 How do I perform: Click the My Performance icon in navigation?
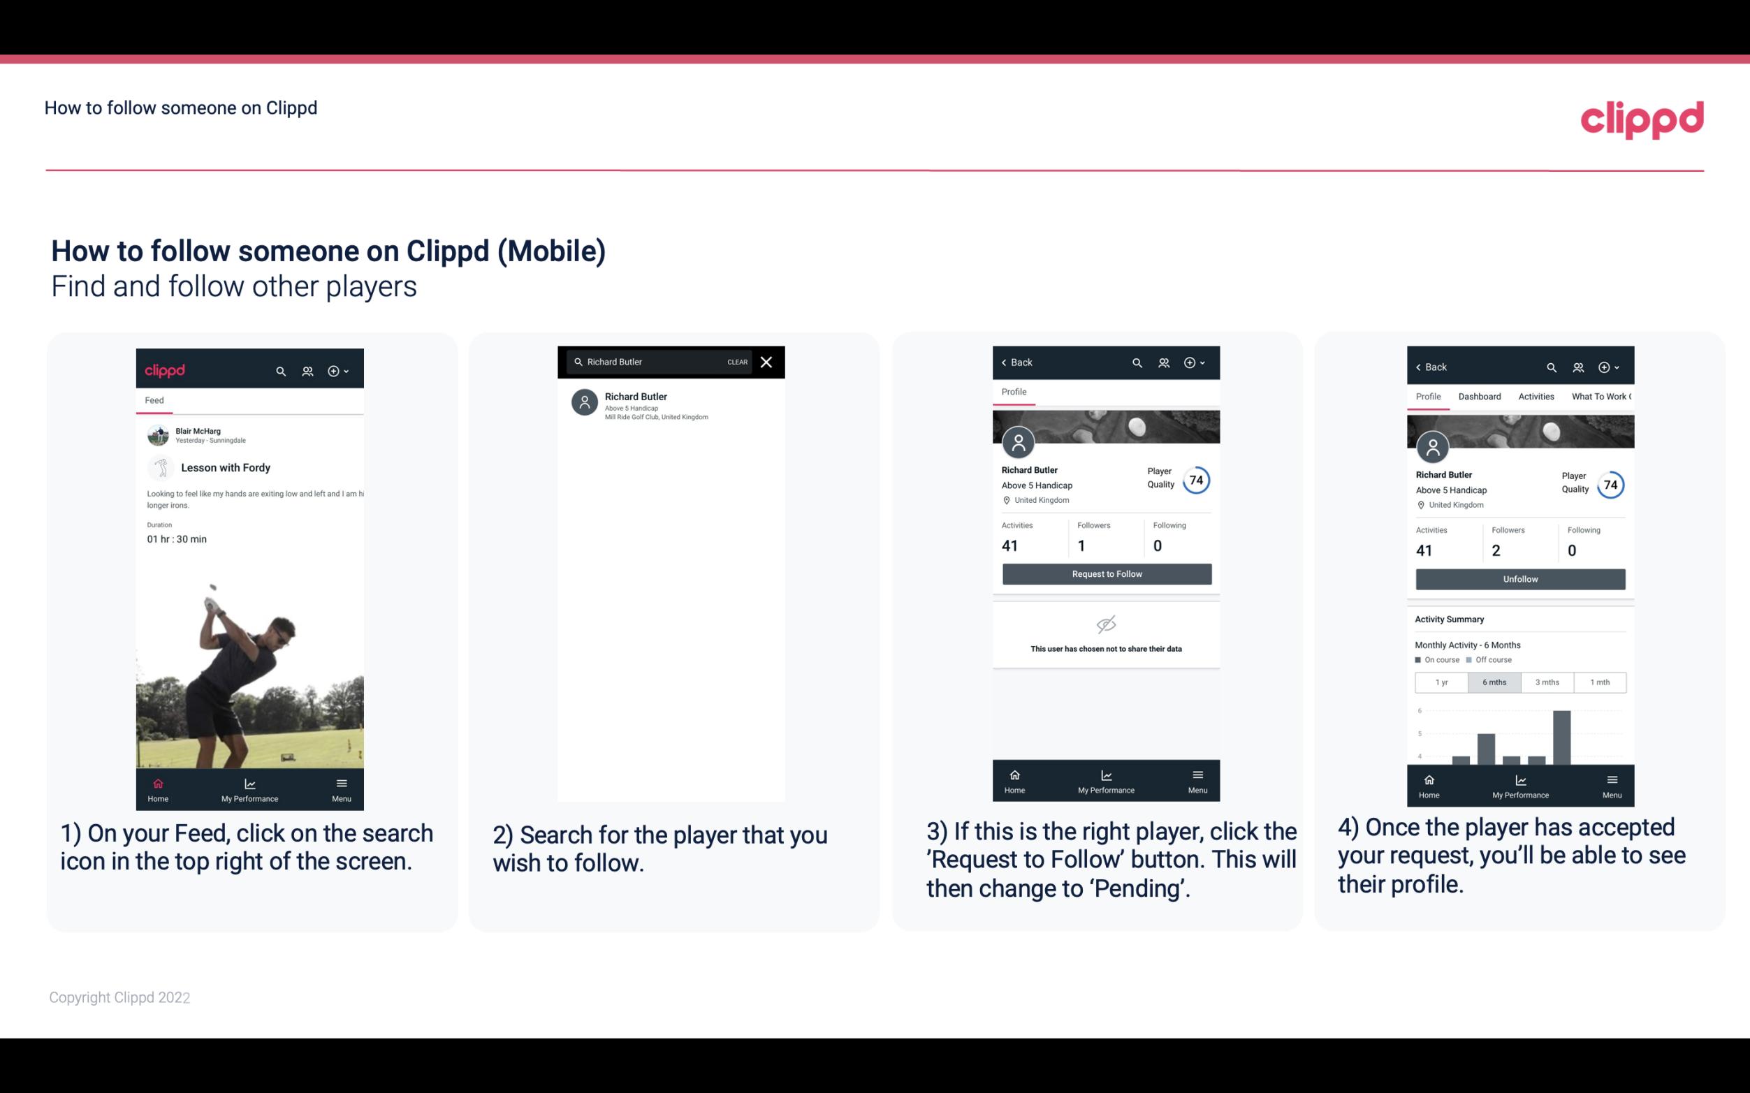[x=249, y=781]
